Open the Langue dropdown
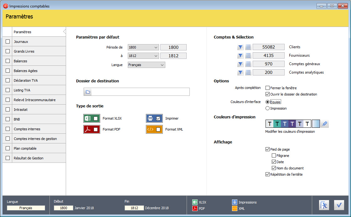 146,65
